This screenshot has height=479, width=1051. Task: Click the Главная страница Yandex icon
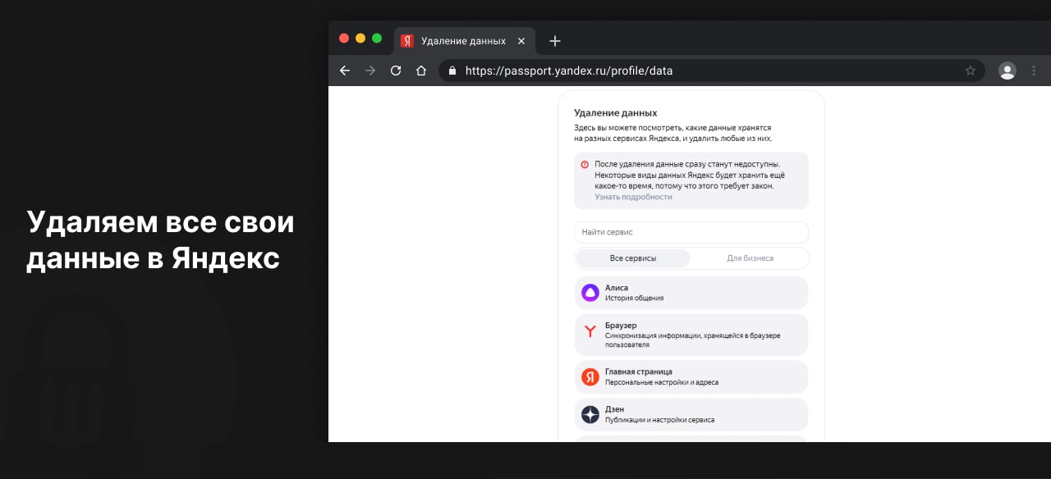coord(590,376)
